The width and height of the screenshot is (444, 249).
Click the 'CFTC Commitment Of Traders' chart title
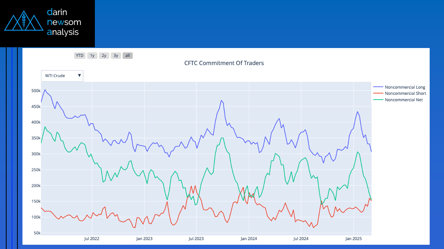(x=224, y=63)
